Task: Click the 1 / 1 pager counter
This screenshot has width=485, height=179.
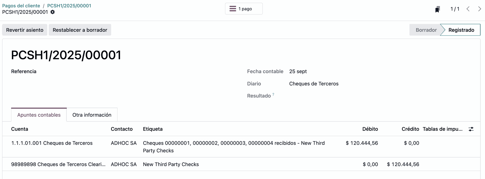Action: tap(455, 9)
